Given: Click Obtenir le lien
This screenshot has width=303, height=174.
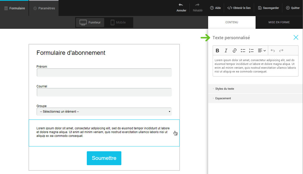Looking at the screenshot, I should [x=239, y=8].
